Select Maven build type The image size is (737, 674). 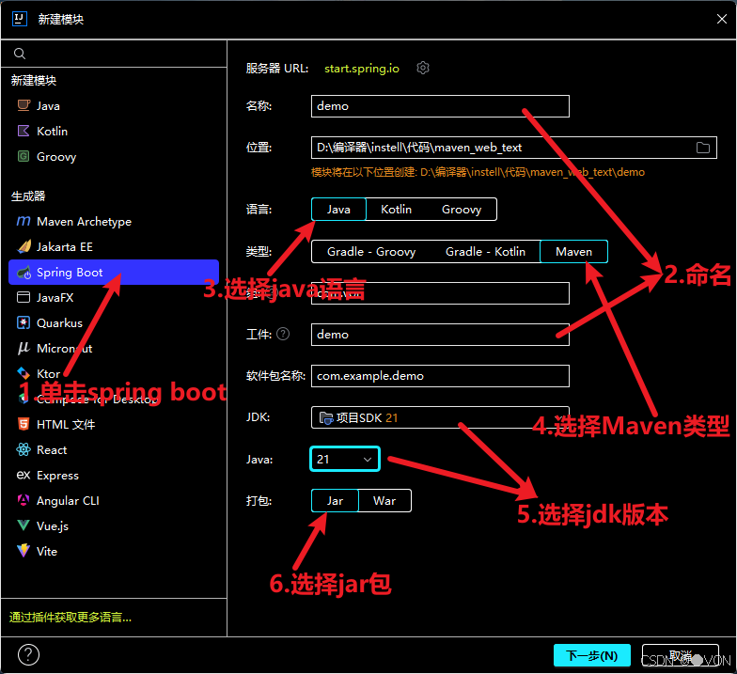(x=573, y=252)
